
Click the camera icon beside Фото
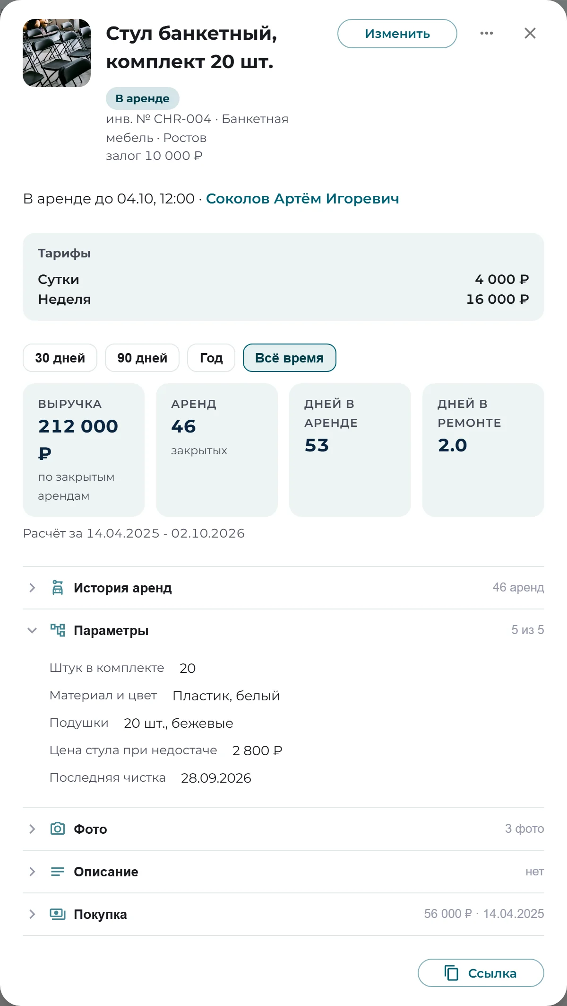point(58,829)
